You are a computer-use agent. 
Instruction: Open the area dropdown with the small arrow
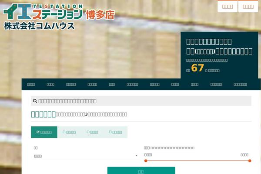85,156
